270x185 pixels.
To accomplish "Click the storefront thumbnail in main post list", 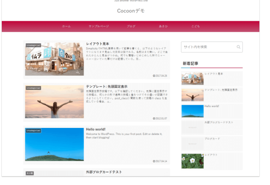I will tap(54, 59).
